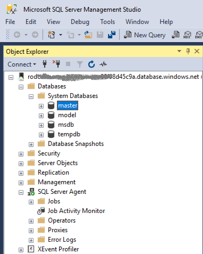
Task: Open the Activity Monitor icon
Action: (103, 64)
